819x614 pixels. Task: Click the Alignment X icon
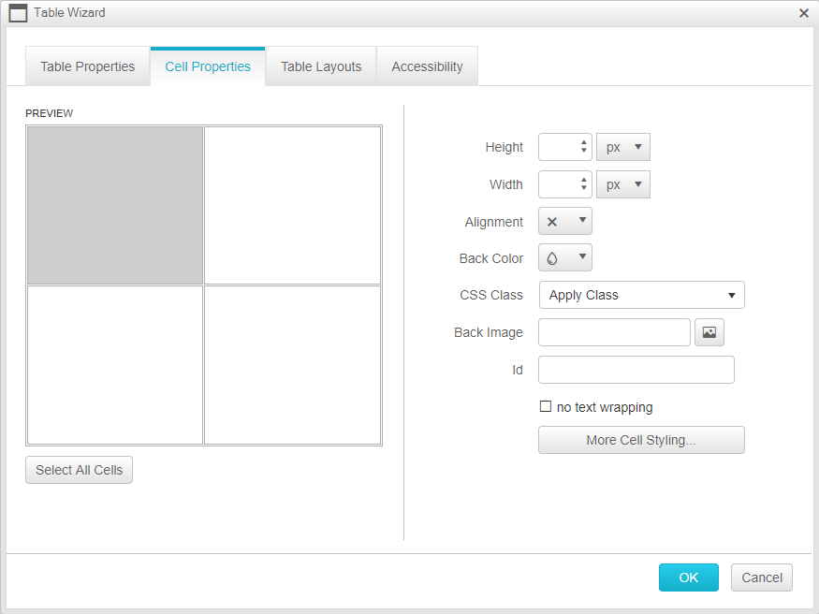tap(552, 222)
